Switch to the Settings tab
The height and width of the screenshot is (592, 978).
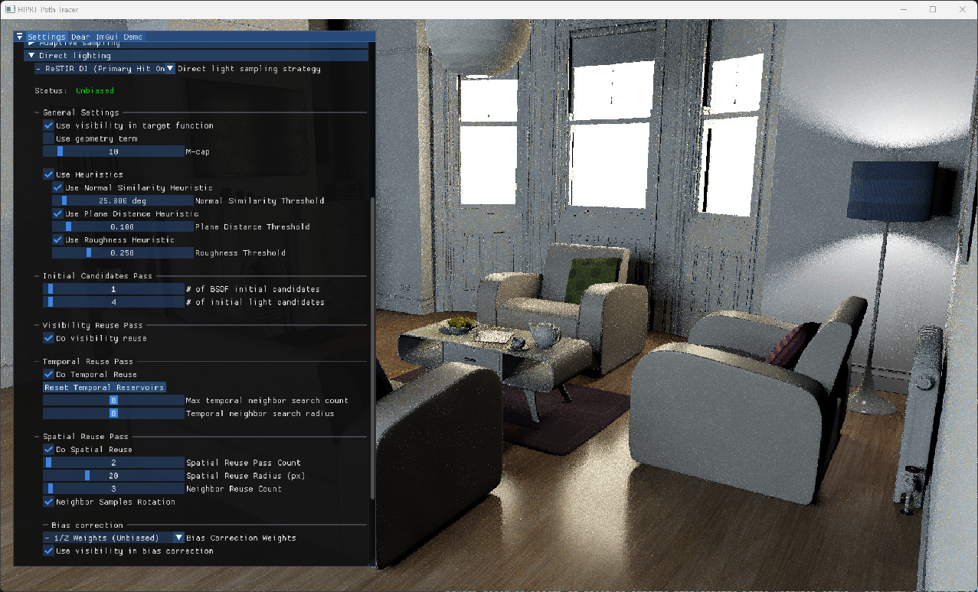(x=46, y=37)
